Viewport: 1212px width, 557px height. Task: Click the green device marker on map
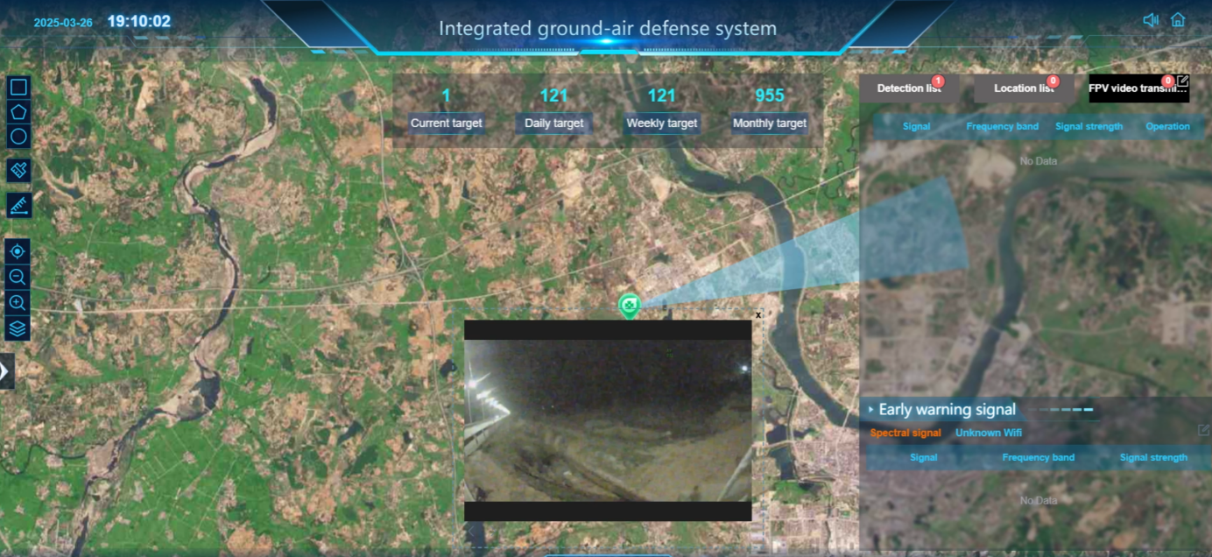coord(629,305)
